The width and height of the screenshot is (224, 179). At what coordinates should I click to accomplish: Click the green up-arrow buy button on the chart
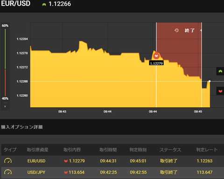[x=220, y=71]
